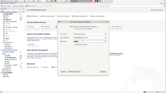Collapse the Yammer Root folder
This screenshot has height=93, width=166.
(2, 42)
